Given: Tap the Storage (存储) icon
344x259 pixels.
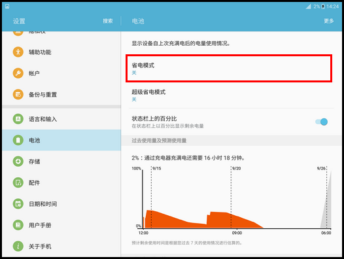Looking at the screenshot, I should [x=18, y=162].
